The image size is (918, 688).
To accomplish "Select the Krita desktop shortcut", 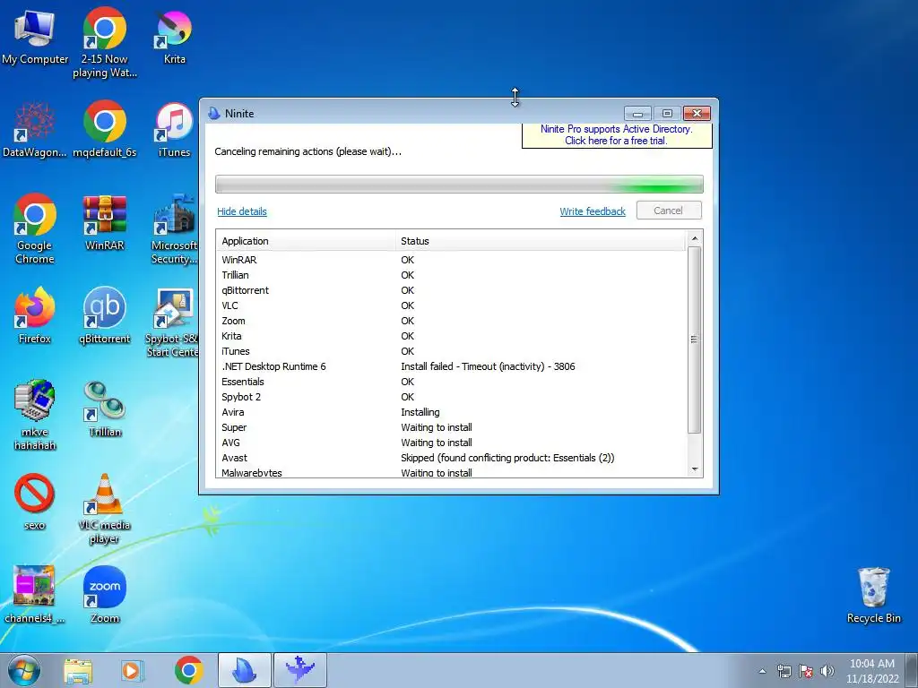I will click(x=174, y=36).
